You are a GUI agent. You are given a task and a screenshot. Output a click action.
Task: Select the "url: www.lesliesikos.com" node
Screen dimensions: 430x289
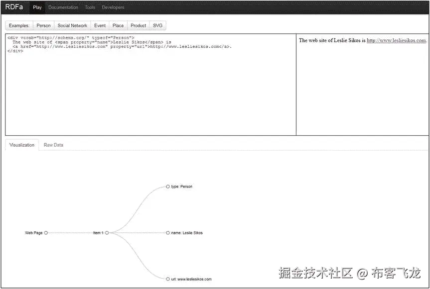[x=167, y=279]
